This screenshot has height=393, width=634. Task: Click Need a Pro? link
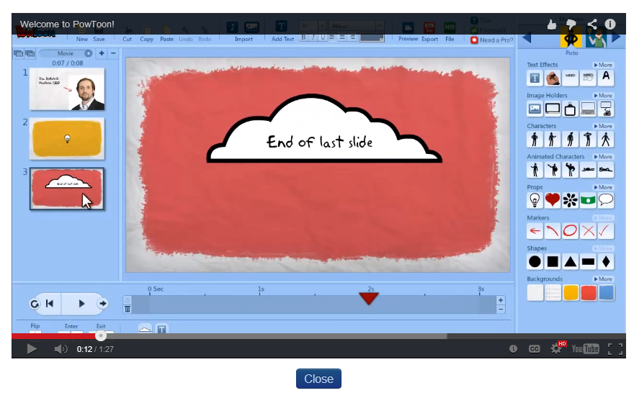(x=491, y=40)
